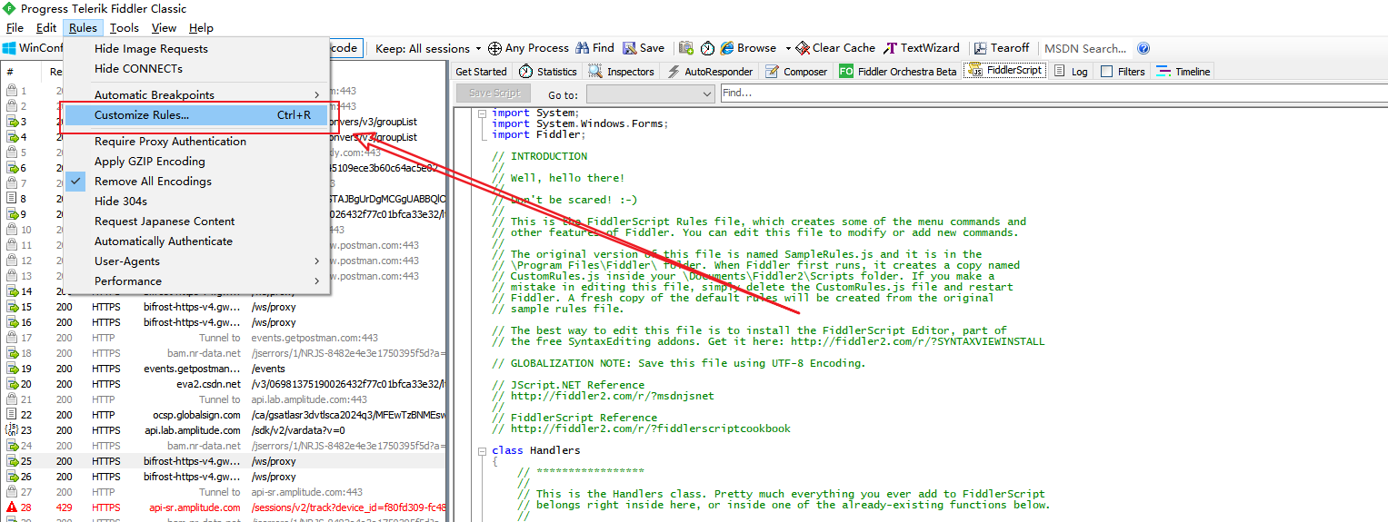Open the TextWizard tool
This screenshot has width=1388, height=522.
click(922, 48)
